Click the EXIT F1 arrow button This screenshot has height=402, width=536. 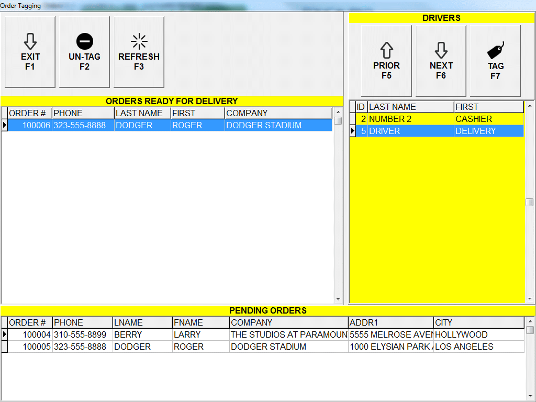[30, 52]
